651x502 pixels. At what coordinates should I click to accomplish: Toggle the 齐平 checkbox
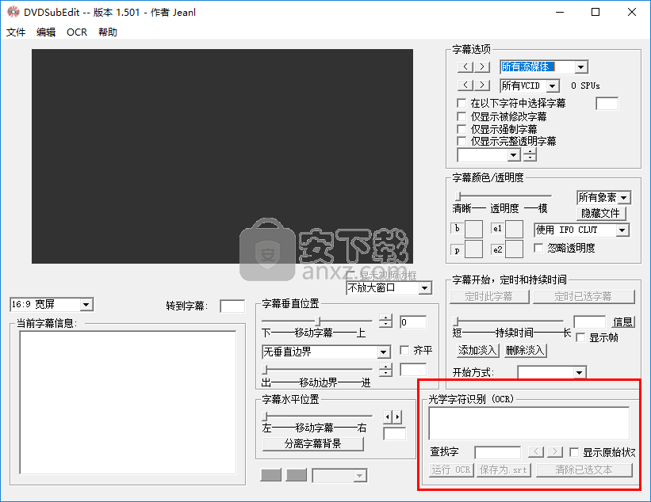(404, 350)
